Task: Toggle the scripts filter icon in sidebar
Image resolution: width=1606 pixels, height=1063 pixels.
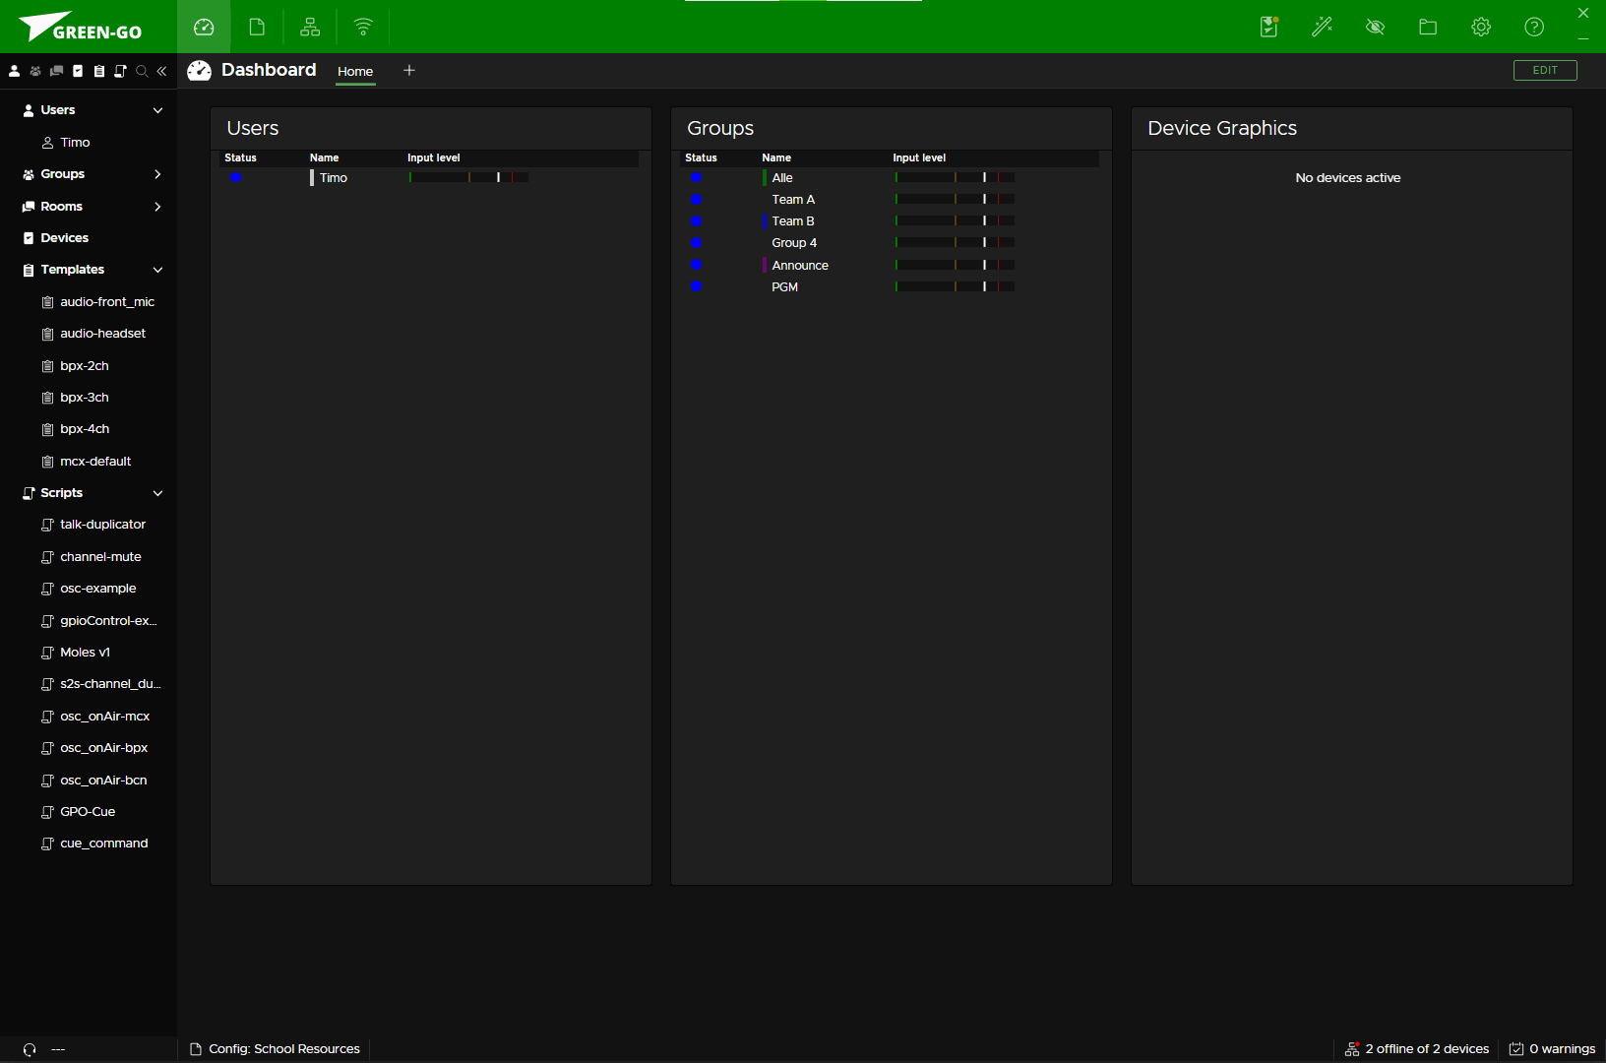Action: tap(120, 71)
